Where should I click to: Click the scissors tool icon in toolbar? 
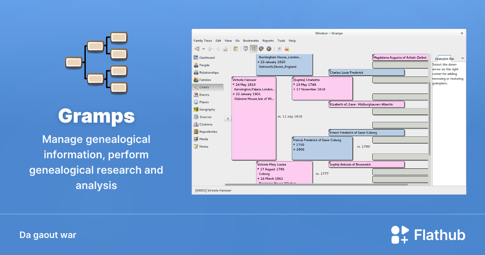tap(287, 49)
